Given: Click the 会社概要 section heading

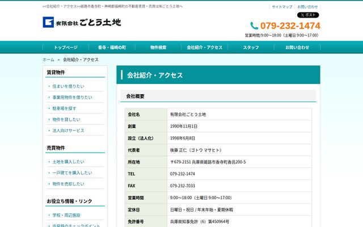Looking at the screenshot, I should [218, 96].
